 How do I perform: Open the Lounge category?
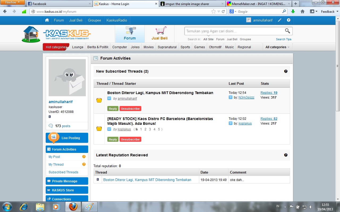[78, 47]
